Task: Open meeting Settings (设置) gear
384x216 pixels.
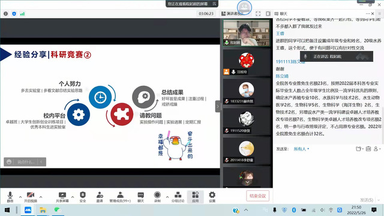Action: click(212, 197)
